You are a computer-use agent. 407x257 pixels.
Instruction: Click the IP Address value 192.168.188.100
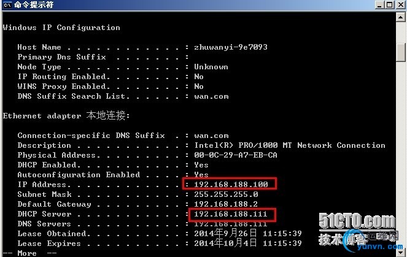(x=230, y=185)
